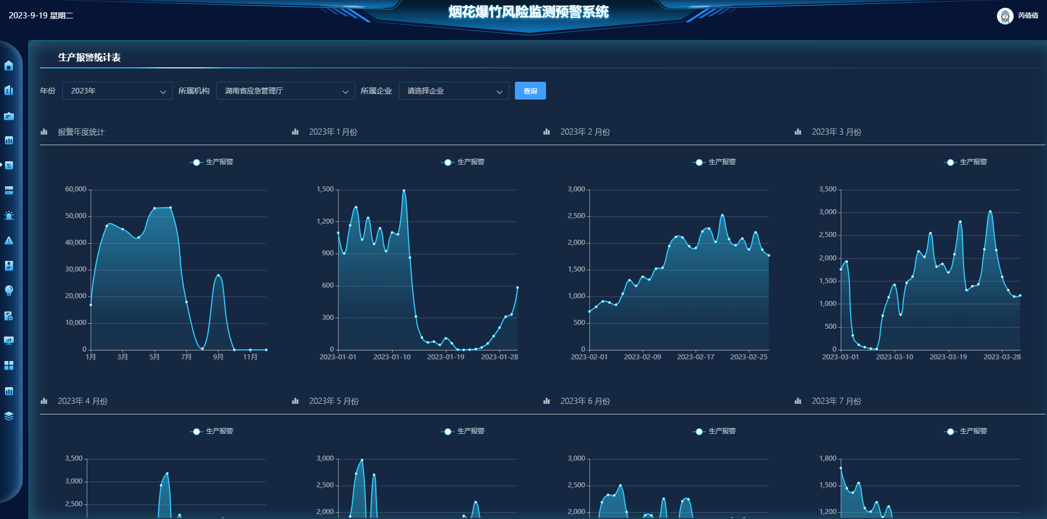Image resolution: width=1047 pixels, height=519 pixels.
Task: Toggle 生产报警 legend in July chart
Action: pyautogui.click(x=965, y=431)
